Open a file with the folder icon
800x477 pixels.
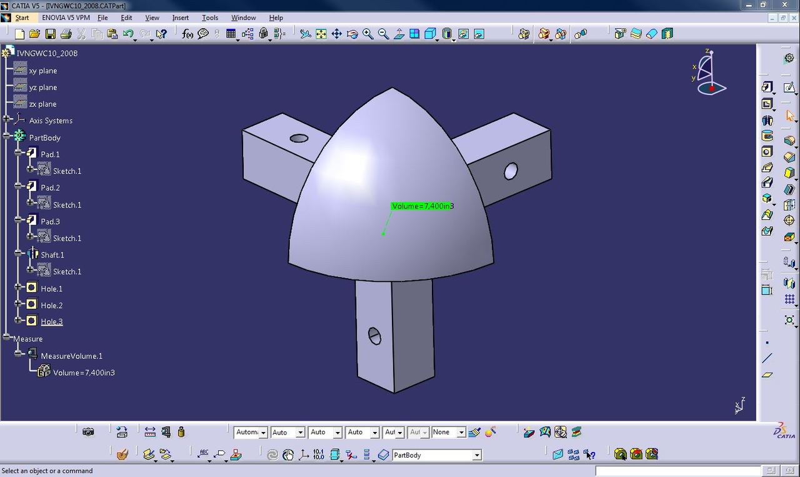pyautogui.click(x=35, y=34)
